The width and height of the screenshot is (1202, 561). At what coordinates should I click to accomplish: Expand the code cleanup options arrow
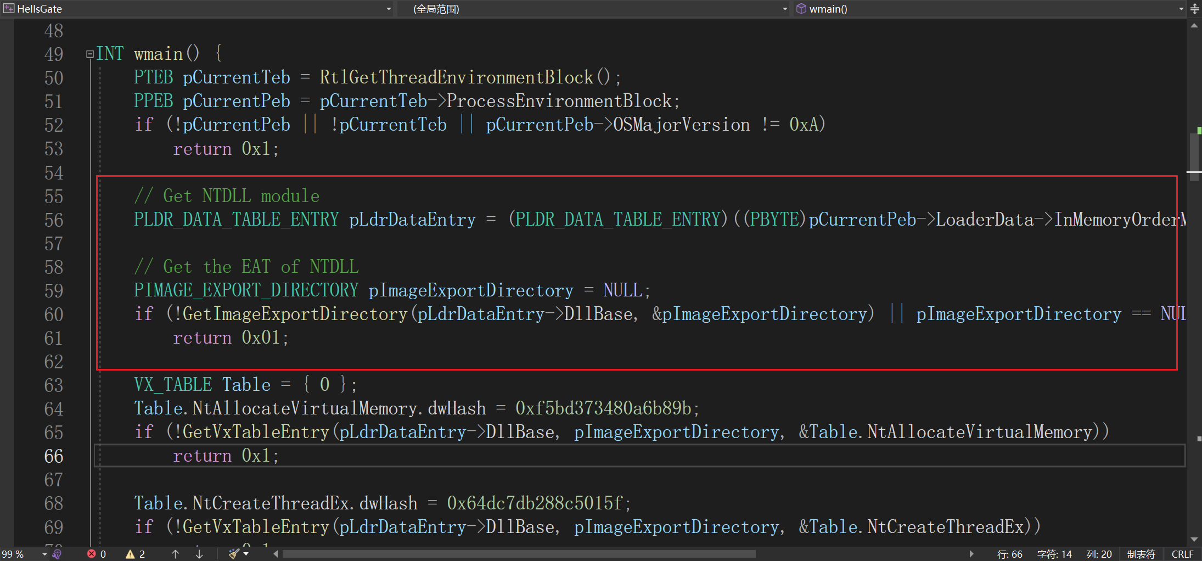[x=246, y=554]
